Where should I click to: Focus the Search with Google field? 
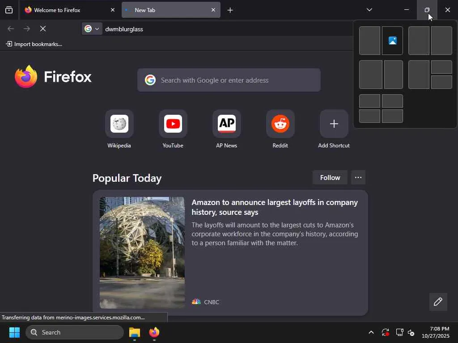pos(229,80)
